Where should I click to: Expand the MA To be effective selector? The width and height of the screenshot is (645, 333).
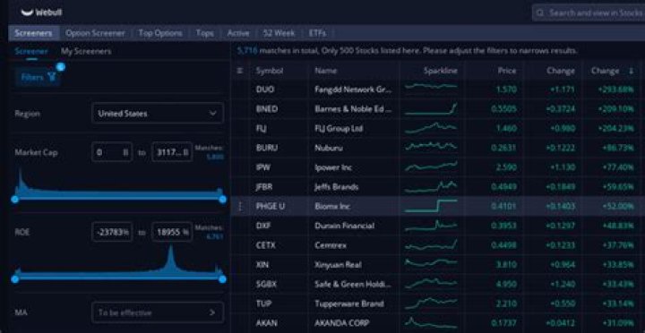[158, 312]
